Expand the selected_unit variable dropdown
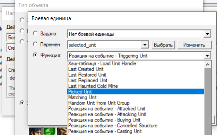 point(145,45)
